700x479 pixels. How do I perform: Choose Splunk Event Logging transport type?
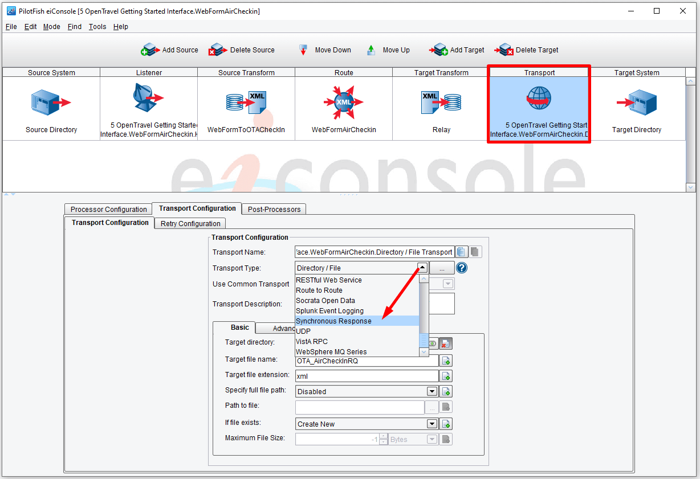[357, 311]
